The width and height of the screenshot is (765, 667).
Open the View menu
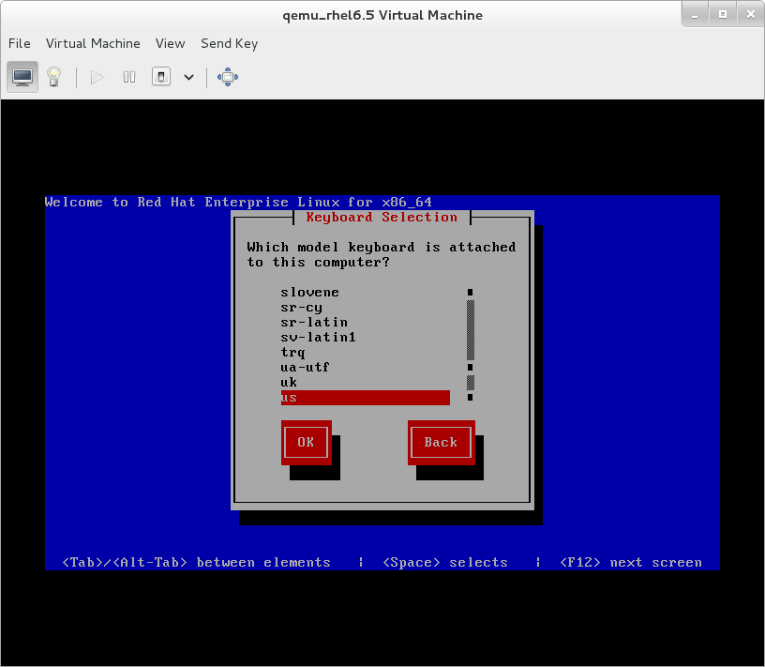(171, 43)
